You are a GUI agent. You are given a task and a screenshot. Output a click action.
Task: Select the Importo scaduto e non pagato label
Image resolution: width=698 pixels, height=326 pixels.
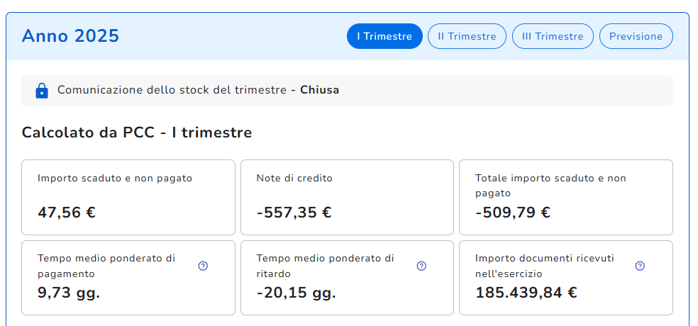pyautogui.click(x=115, y=179)
